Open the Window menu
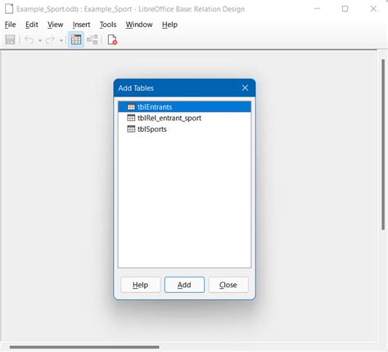Image resolution: width=388 pixels, height=352 pixels. 139,25
